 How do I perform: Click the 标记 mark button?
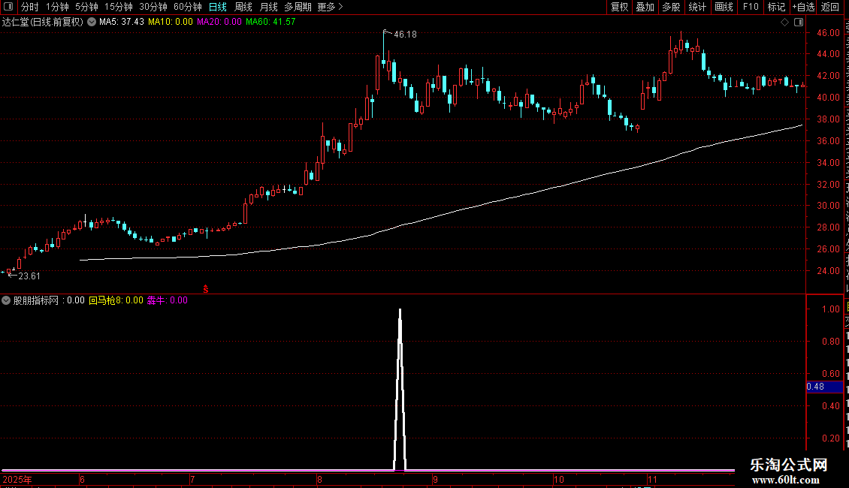(x=776, y=7)
